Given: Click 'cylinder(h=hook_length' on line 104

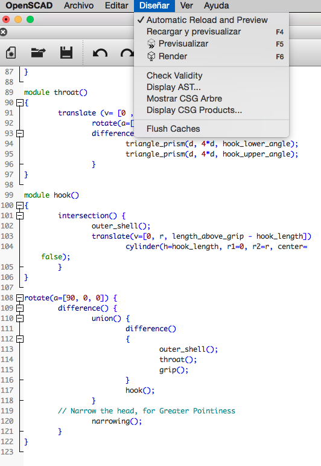Looking at the screenshot, I should coord(172,247).
